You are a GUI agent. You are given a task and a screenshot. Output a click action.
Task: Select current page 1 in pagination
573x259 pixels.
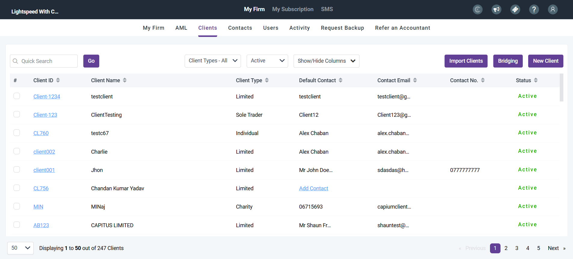[x=495, y=248]
